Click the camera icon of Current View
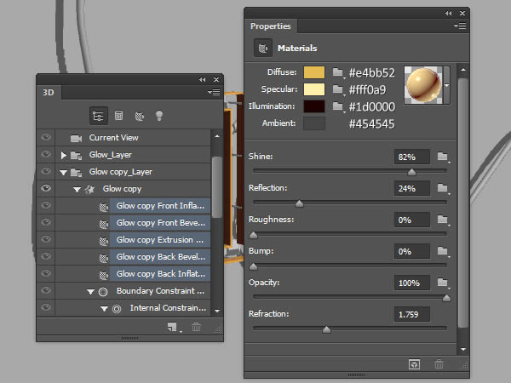511x383 pixels. tap(76, 139)
